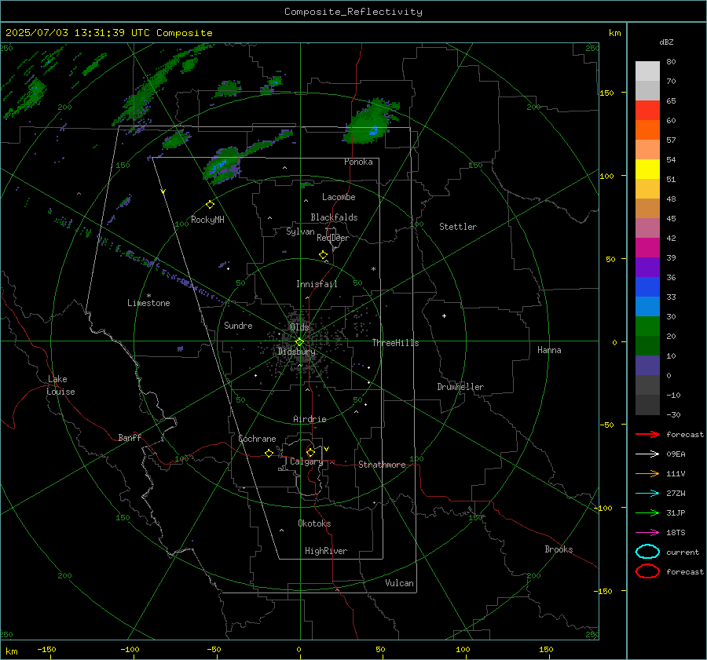Viewport: 707px width, 660px height.
Task: Click the Composite_Reflectivity title
Action: pos(353,12)
